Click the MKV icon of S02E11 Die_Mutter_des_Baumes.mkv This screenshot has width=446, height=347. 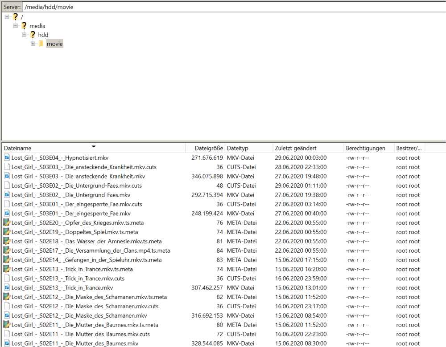(7, 343)
